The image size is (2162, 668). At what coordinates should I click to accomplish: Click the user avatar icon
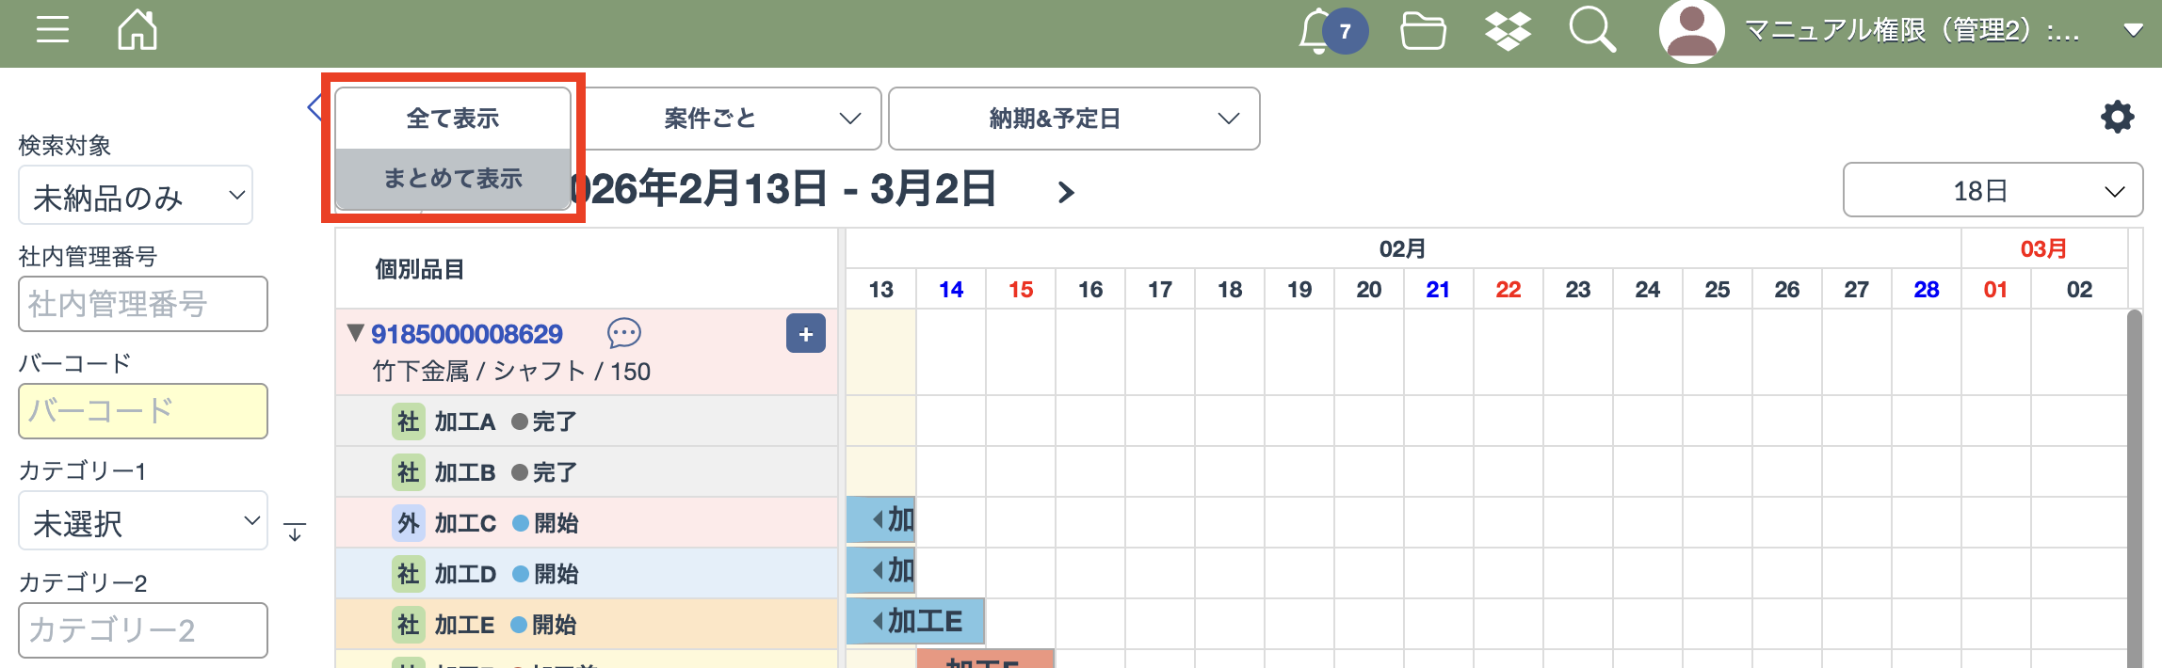[1691, 31]
